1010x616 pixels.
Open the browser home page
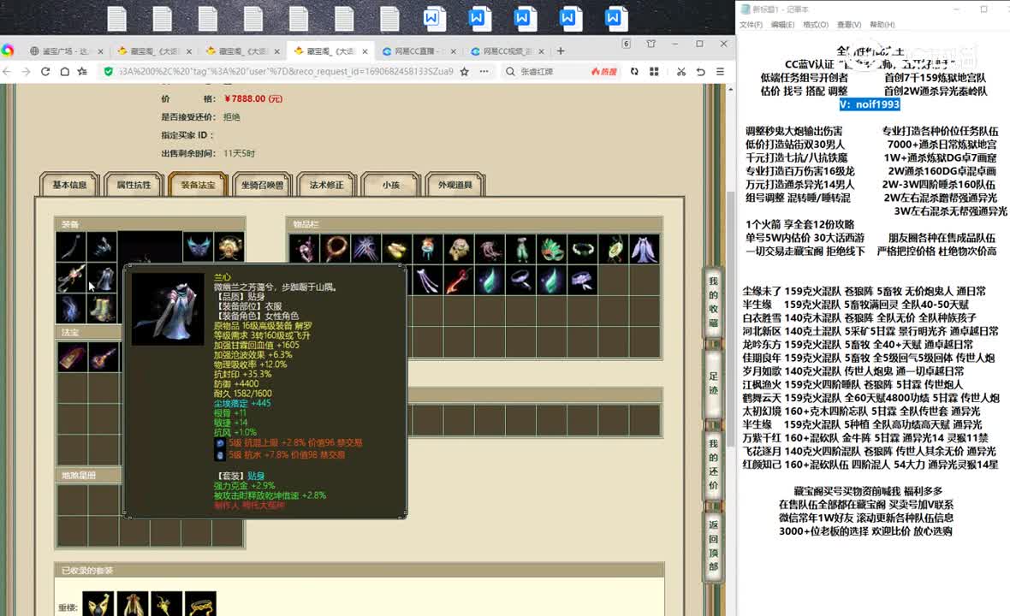point(64,72)
